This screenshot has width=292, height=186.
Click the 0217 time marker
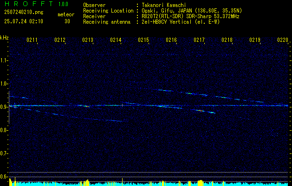click(199, 40)
